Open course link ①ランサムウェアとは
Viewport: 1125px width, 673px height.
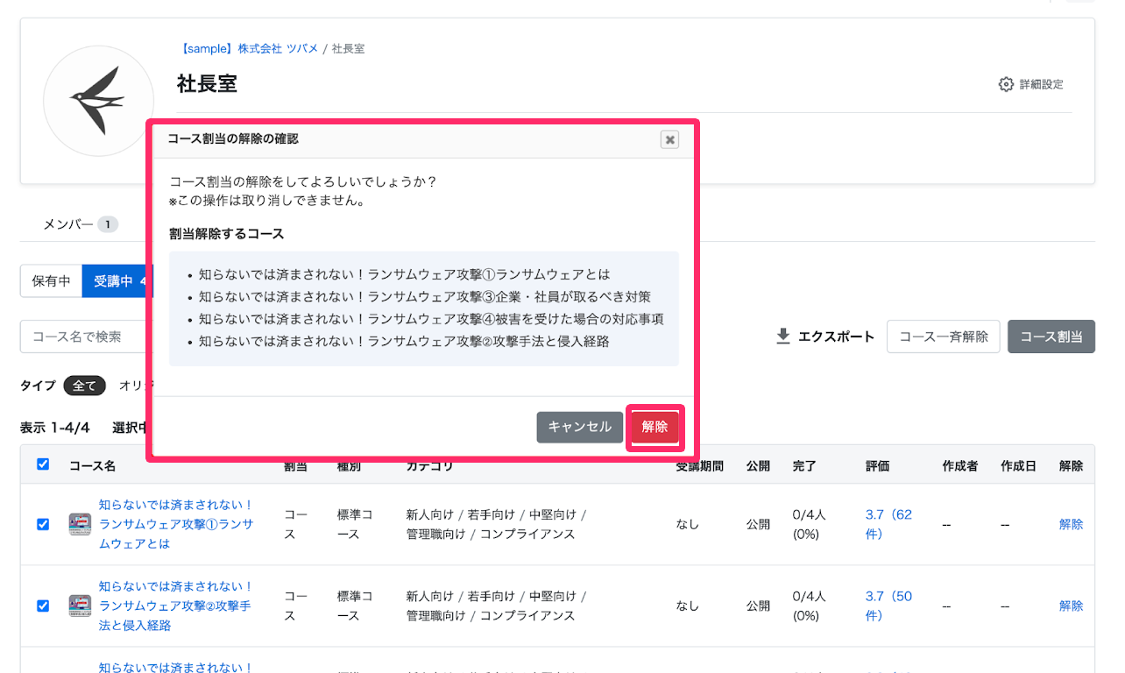pos(177,524)
